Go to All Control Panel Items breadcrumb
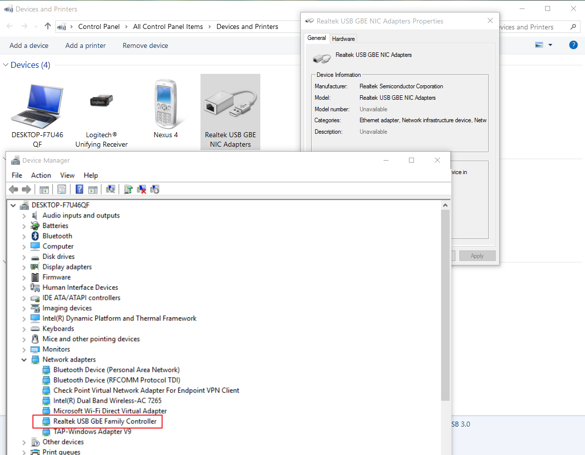 [168, 26]
